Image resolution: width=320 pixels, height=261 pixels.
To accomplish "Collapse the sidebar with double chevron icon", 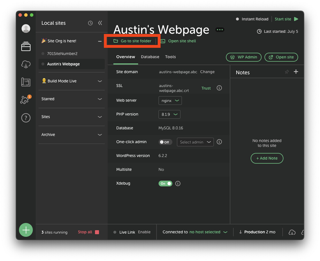I will click(x=100, y=23).
